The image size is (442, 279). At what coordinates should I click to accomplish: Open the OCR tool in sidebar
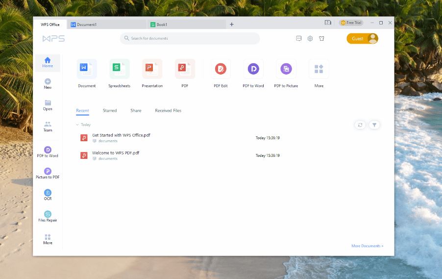48,195
